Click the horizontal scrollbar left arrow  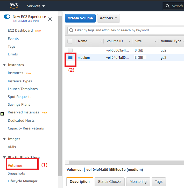[x=67, y=162]
